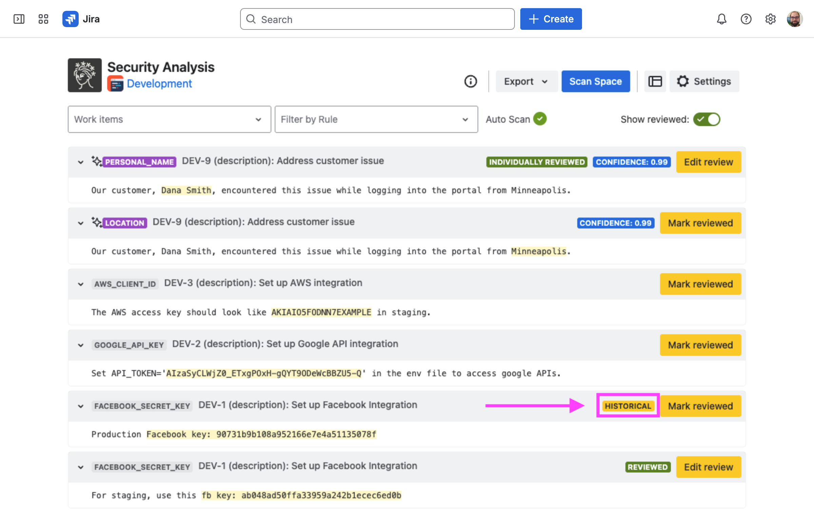Click highlighted Production Facebook key value
814x523 pixels.
point(261,434)
